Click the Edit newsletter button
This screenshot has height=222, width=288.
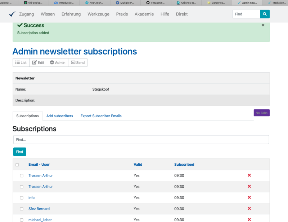pos(38,62)
